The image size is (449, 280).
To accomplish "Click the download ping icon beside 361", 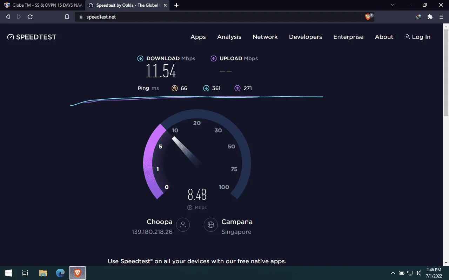I will coord(206,88).
